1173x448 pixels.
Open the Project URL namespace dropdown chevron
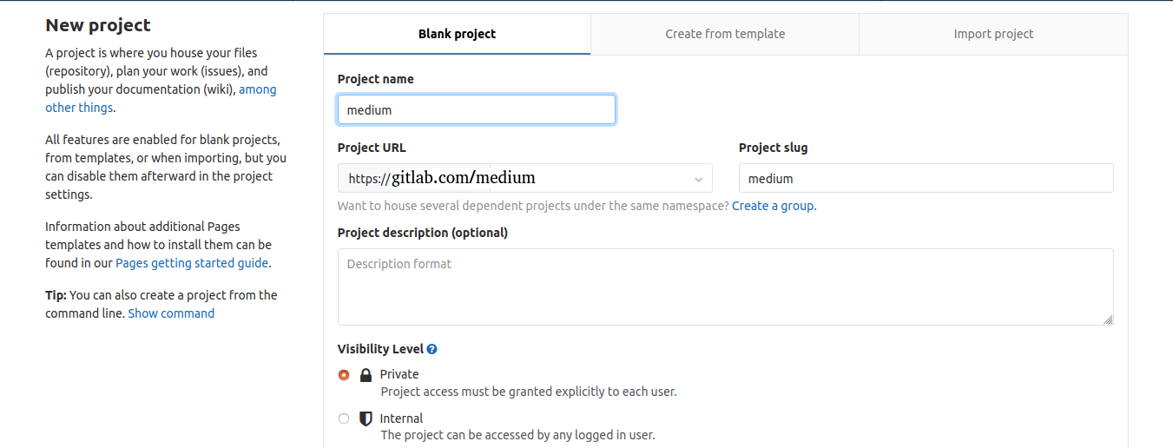(x=698, y=179)
